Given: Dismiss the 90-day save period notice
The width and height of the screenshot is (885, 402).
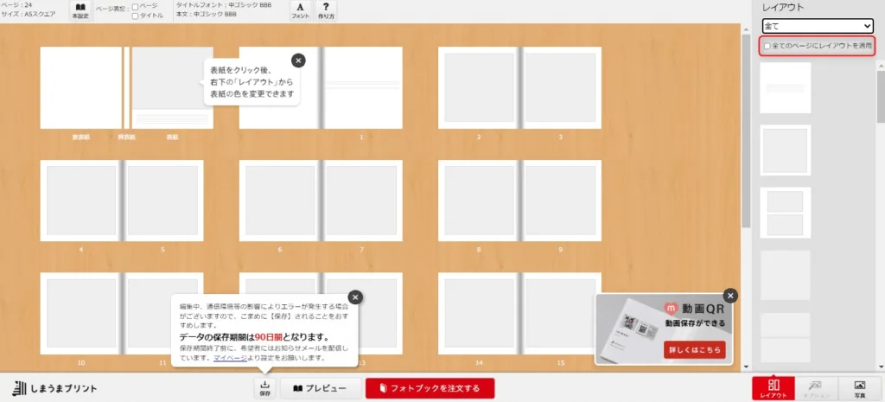Looking at the screenshot, I should pos(354,297).
